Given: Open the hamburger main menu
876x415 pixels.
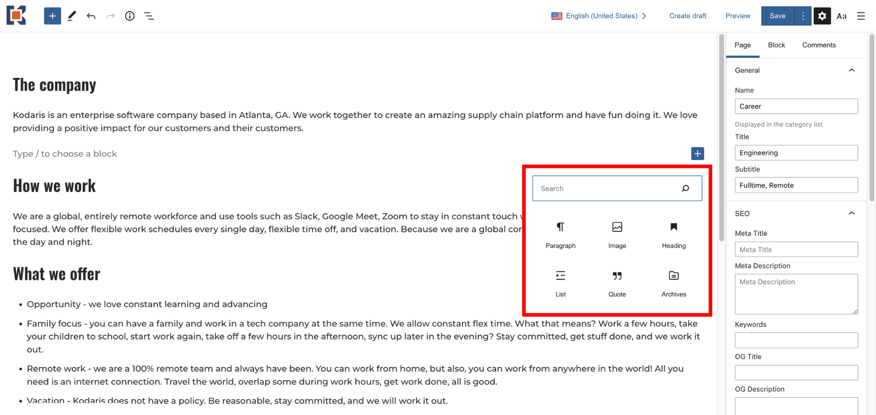Looking at the screenshot, I should point(861,16).
